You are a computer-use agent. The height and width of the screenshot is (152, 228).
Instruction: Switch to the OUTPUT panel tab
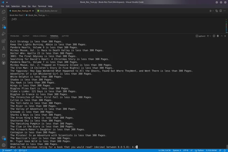(26, 36)
